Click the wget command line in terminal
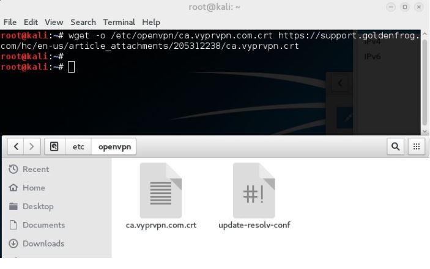This screenshot has width=430, height=269. click(x=210, y=41)
